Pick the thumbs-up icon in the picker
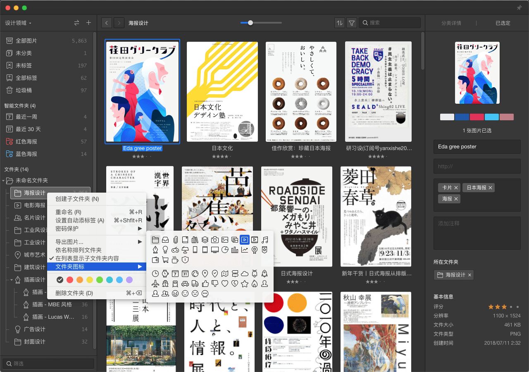This screenshot has width=529, height=372. tap(205, 284)
